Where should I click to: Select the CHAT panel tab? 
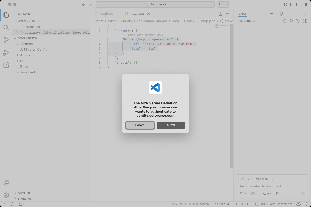tap(243, 14)
